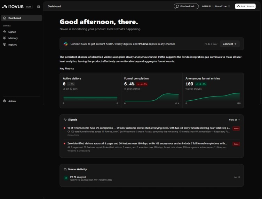
Task: Click the AGRHUB breadcrumb
Action: (206, 6)
